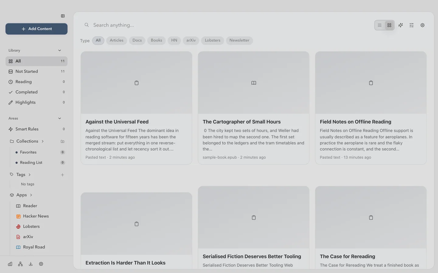The height and width of the screenshot is (273, 438).
Task: Filter by Books type
Action: 156,40
